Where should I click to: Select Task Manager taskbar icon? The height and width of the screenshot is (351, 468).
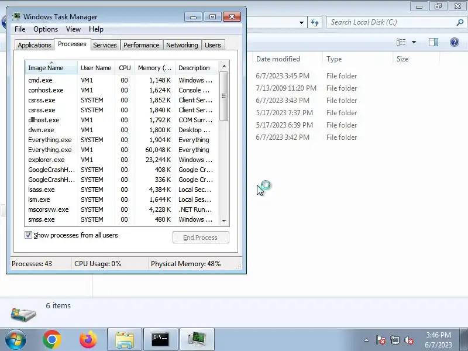point(197,340)
